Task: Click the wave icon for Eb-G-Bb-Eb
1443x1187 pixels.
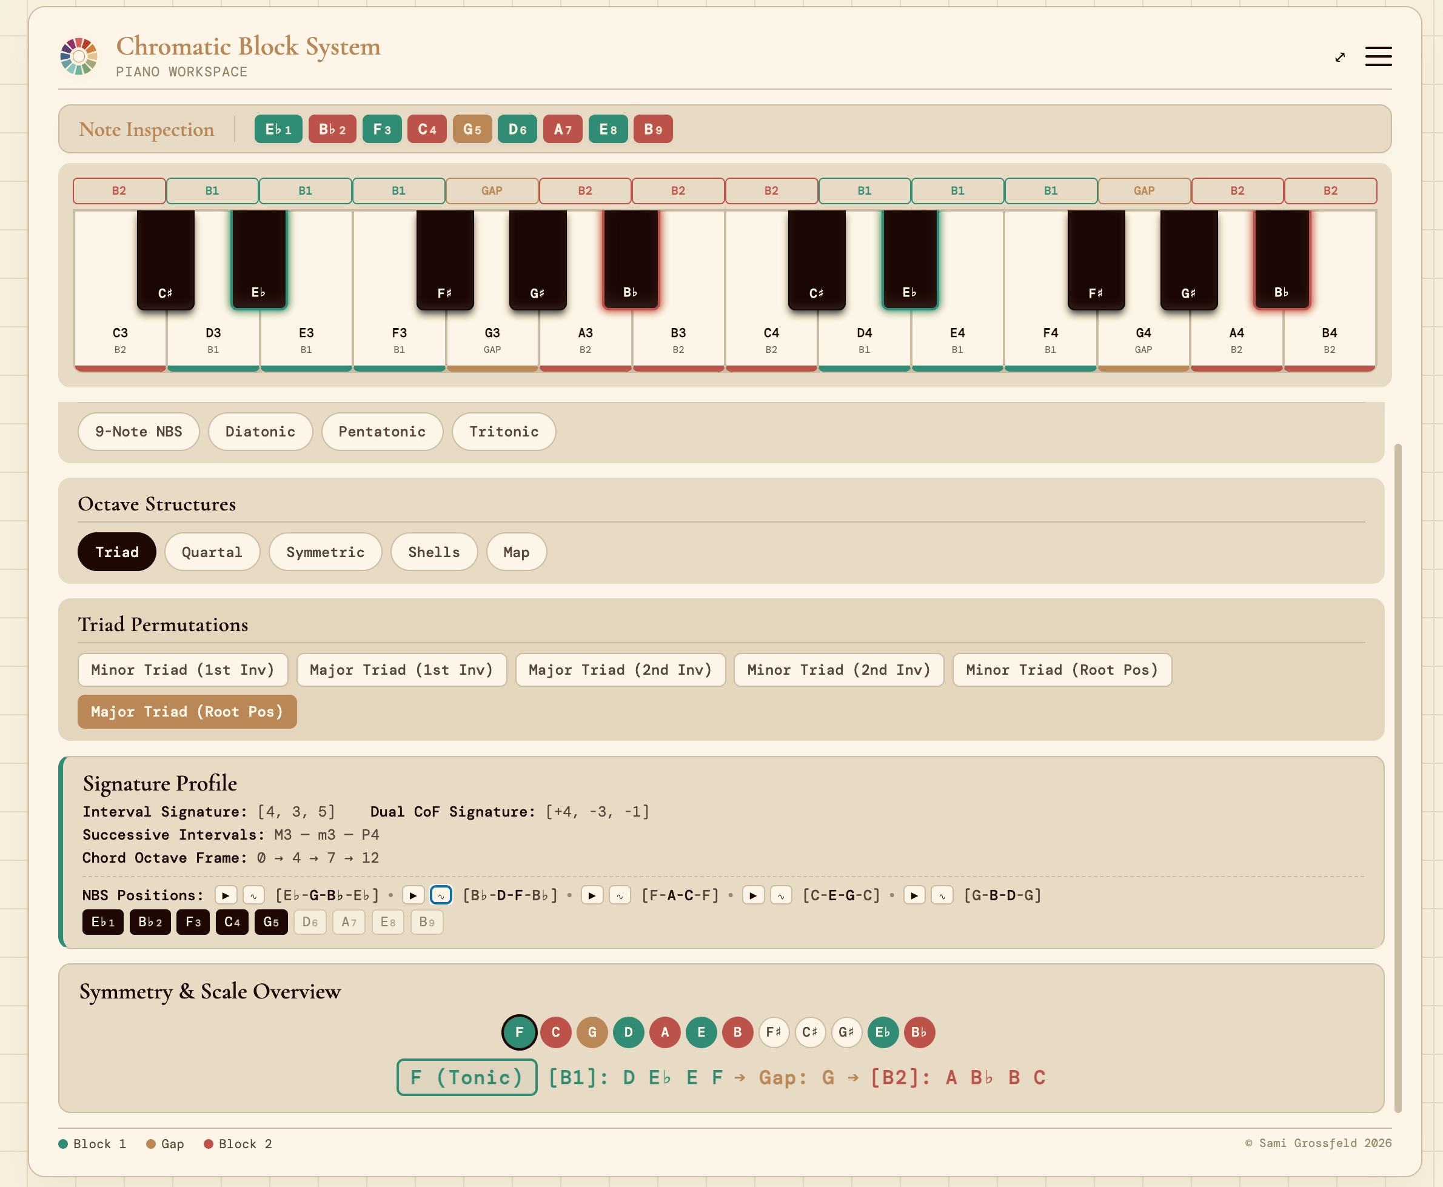Action: 253,895
